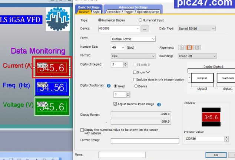Click Preview Value field 123456
Screen dimensions: 235x160
pyautogui.click(x=204, y=139)
